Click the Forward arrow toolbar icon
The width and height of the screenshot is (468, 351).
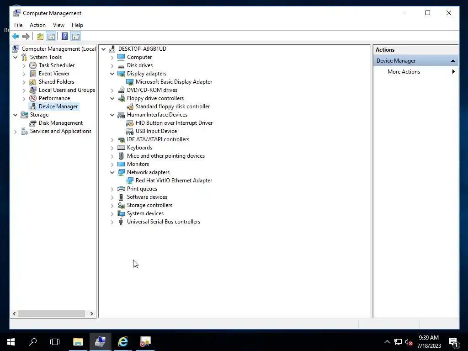(x=26, y=37)
